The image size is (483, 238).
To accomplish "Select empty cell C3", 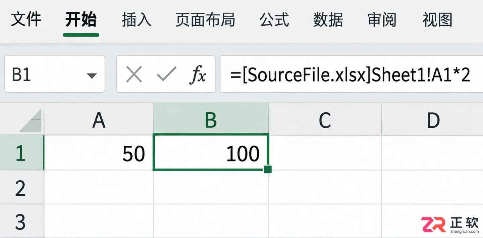I will [x=325, y=221].
